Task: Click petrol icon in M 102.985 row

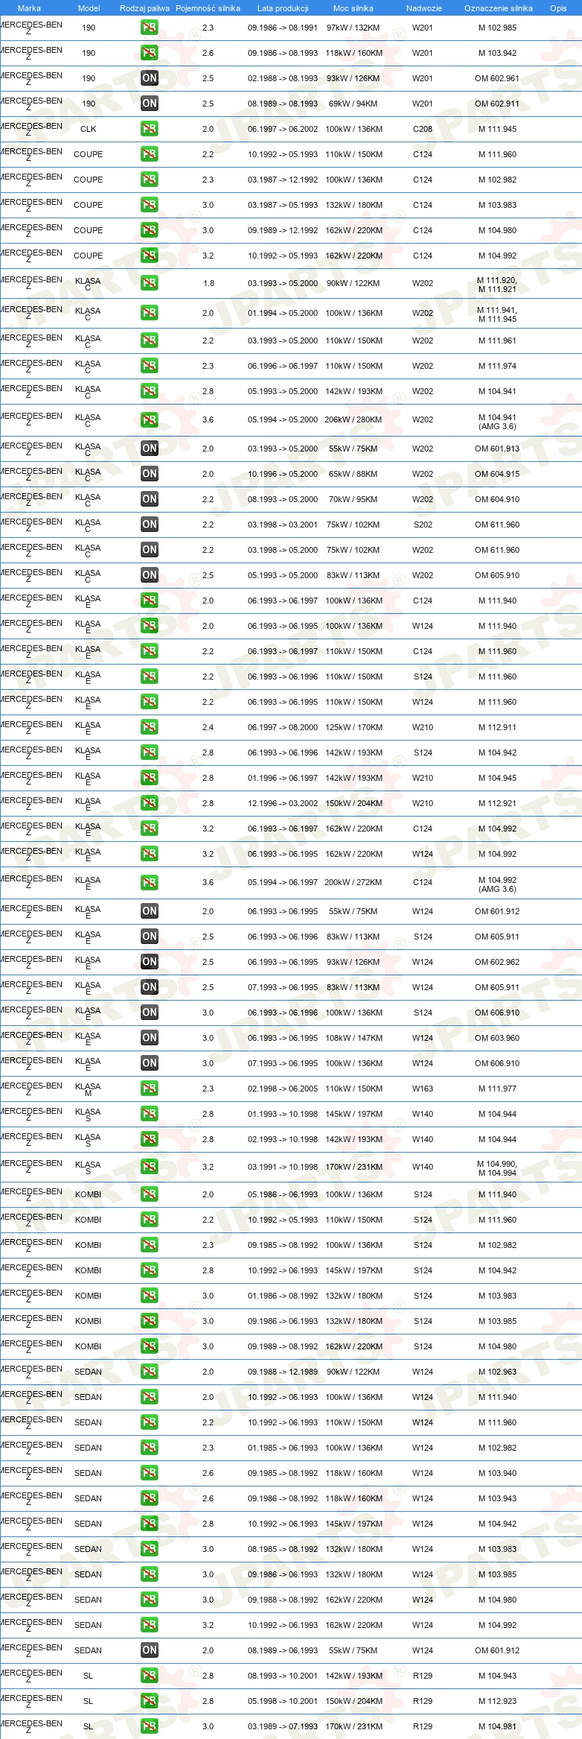Action: tap(150, 28)
